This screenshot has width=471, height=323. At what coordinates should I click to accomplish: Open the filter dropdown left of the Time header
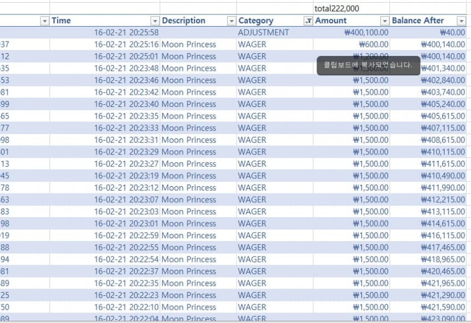click(44, 20)
